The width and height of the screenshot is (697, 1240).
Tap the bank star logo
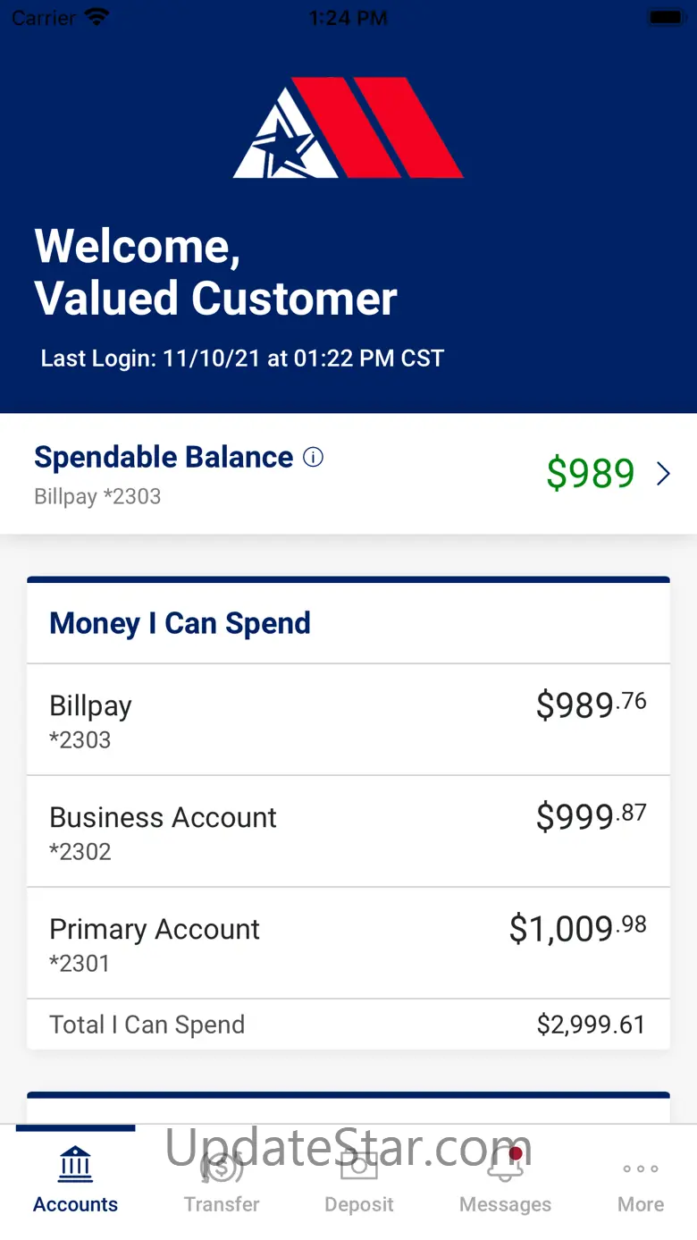(x=348, y=128)
